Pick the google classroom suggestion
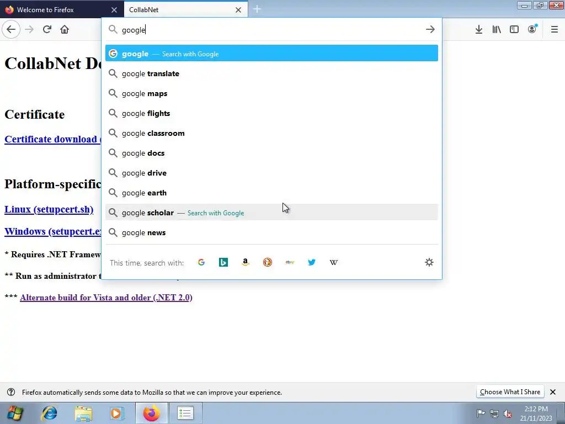Screen dimensions: 565x424 point(271,133)
